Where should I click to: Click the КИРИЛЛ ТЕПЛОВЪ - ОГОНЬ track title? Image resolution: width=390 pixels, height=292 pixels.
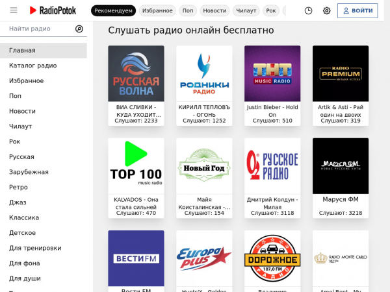(x=204, y=111)
